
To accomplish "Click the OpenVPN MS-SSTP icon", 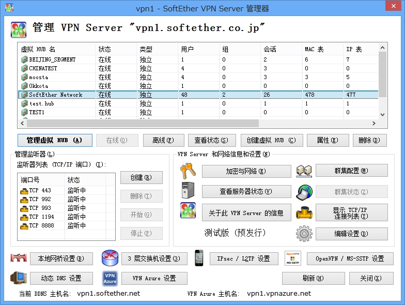I will (292, 258).
